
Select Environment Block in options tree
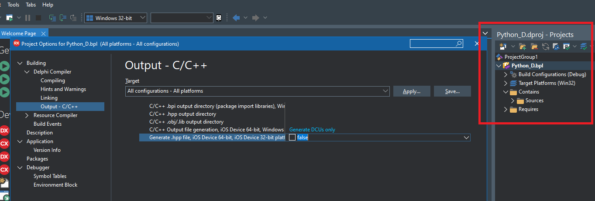pyautogui.click(x=55, y=185)
